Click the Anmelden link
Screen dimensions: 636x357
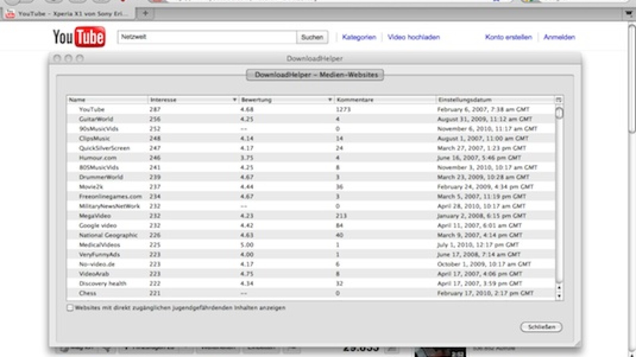[559, 37]
